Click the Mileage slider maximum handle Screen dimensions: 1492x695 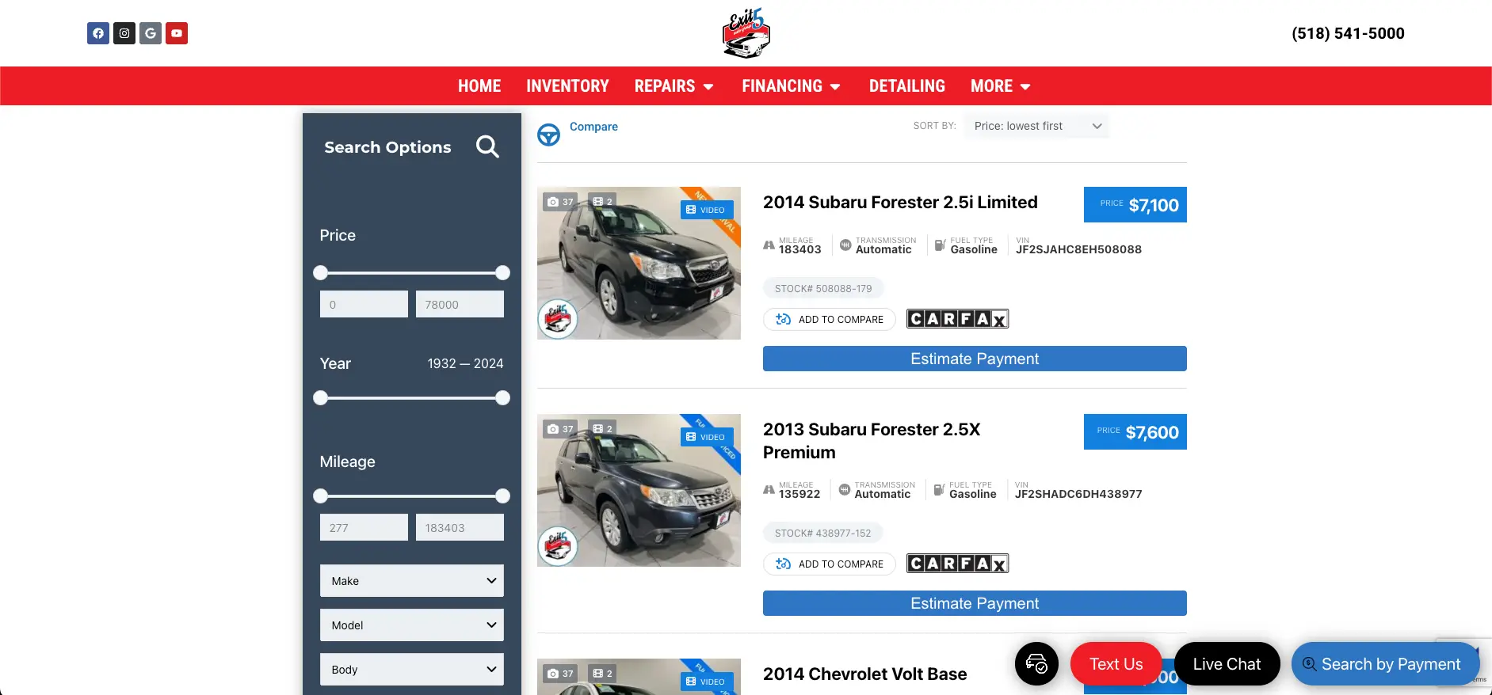point(502,496)
